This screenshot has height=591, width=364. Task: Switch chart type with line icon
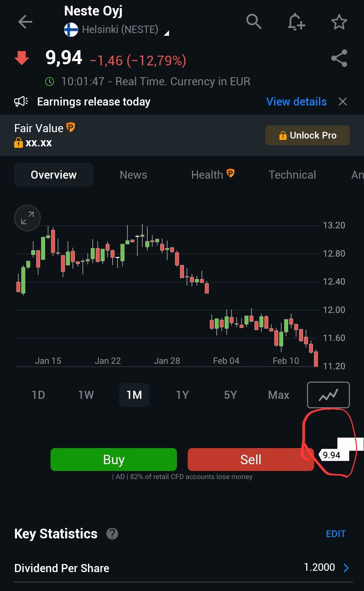(x=328, y=395)
